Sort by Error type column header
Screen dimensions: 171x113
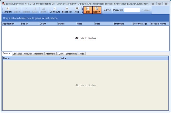pos(123,24)
